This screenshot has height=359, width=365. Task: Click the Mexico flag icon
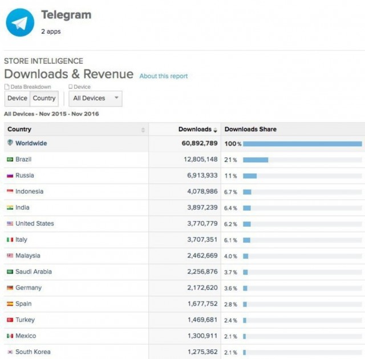point(10,336)
